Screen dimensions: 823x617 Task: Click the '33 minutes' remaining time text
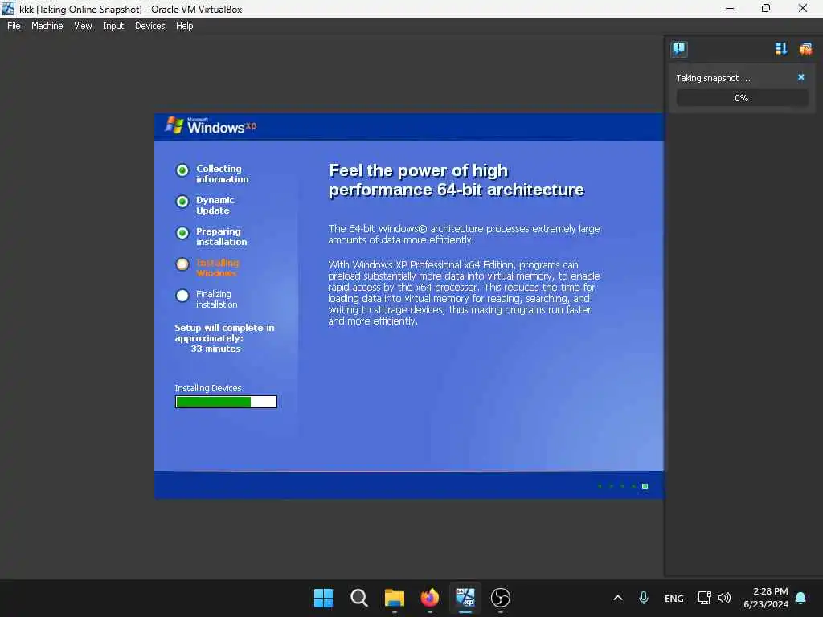point(215,349)
